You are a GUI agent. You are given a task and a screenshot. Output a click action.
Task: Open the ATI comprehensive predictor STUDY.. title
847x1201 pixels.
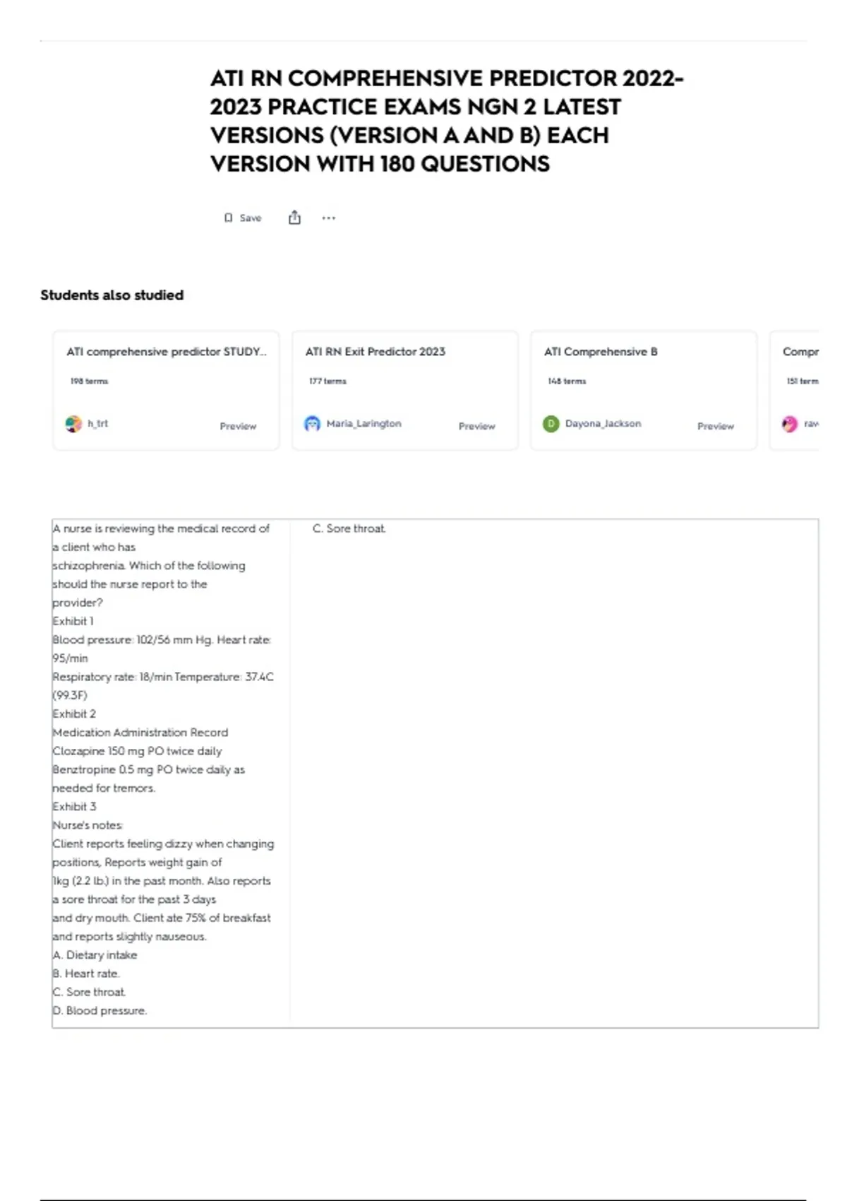tap(167, 352)
